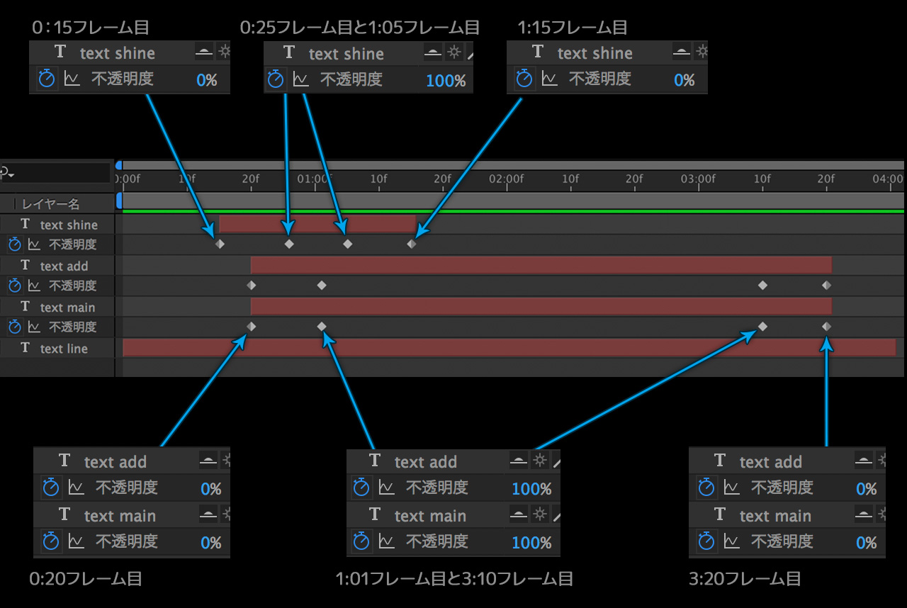Click the text main graph icon in the 0:20 callout
Image resolution: width=907 pixels, height=608 pixels.
coord(76,542)
